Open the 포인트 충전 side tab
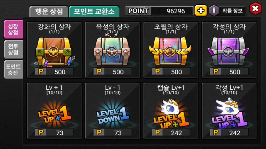Screen dimensions: 266x149 [x=13, y=70]
